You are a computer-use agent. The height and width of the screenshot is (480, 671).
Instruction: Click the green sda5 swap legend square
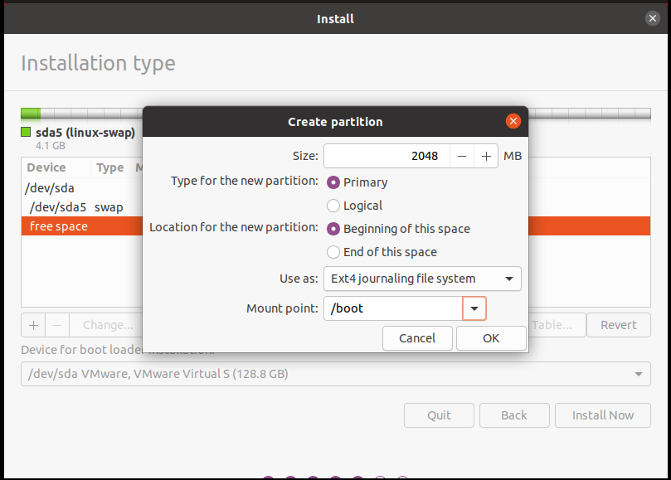(x=26, y=133)
